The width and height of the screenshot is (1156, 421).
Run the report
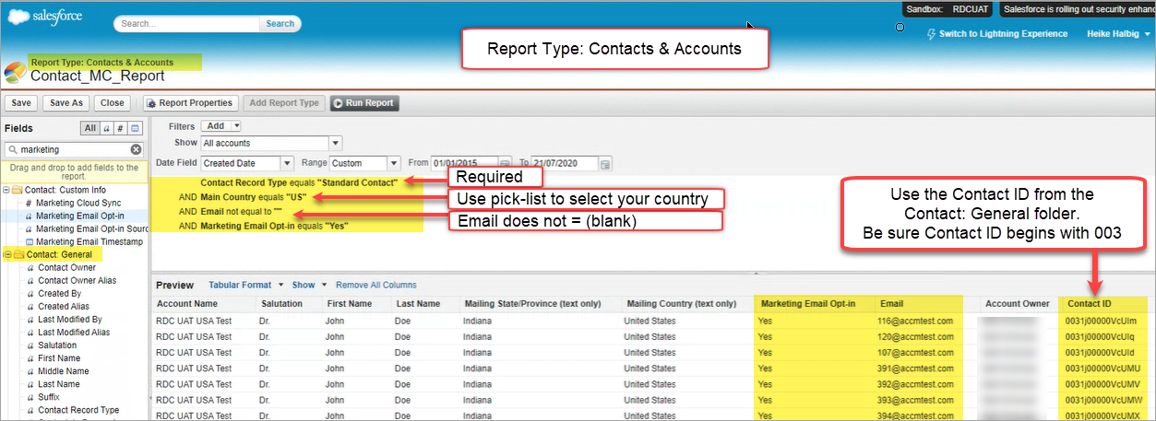(x=364, y=103)
